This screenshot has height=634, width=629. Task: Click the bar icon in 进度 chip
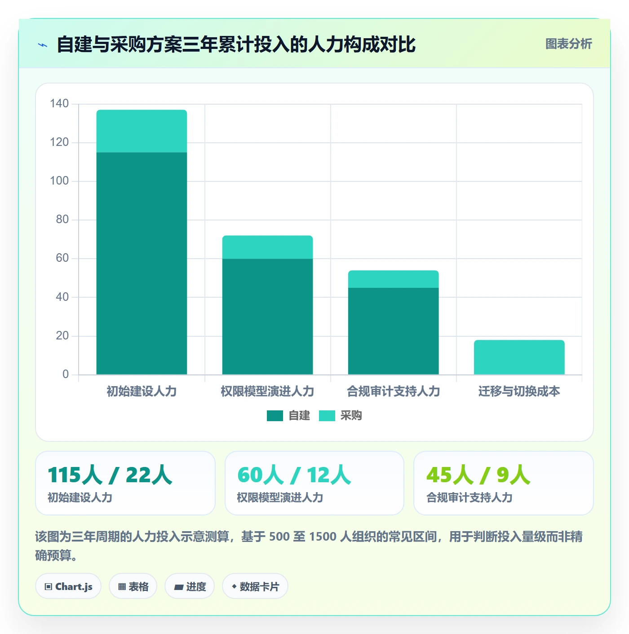[x=178, y=587]
